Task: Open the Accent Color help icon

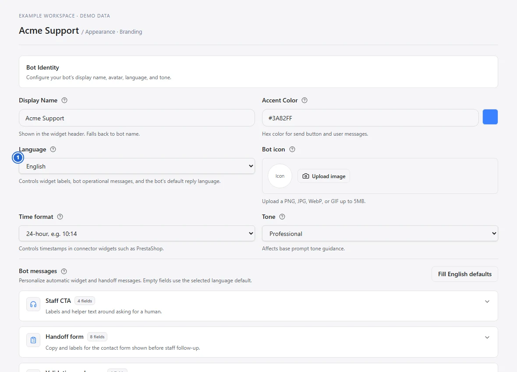Action: coord(305,101)
